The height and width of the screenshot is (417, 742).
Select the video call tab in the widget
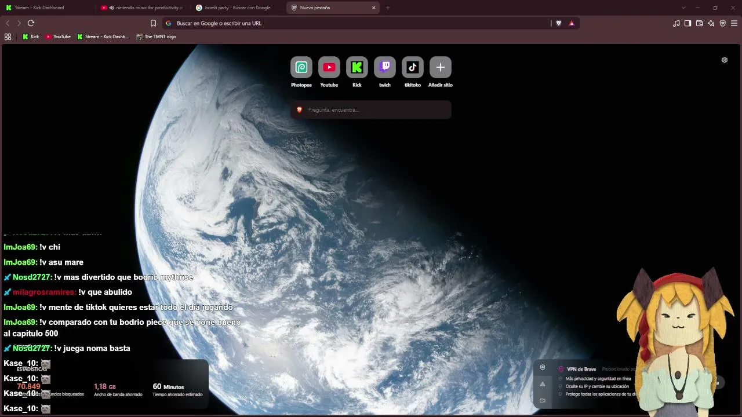pyautogui.click(x=543, y=400)
